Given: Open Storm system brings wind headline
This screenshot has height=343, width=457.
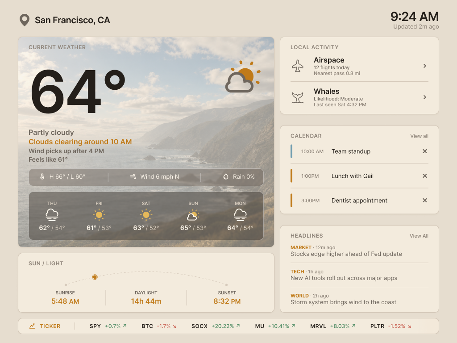Looking at the screenshot, I should 343,302.
